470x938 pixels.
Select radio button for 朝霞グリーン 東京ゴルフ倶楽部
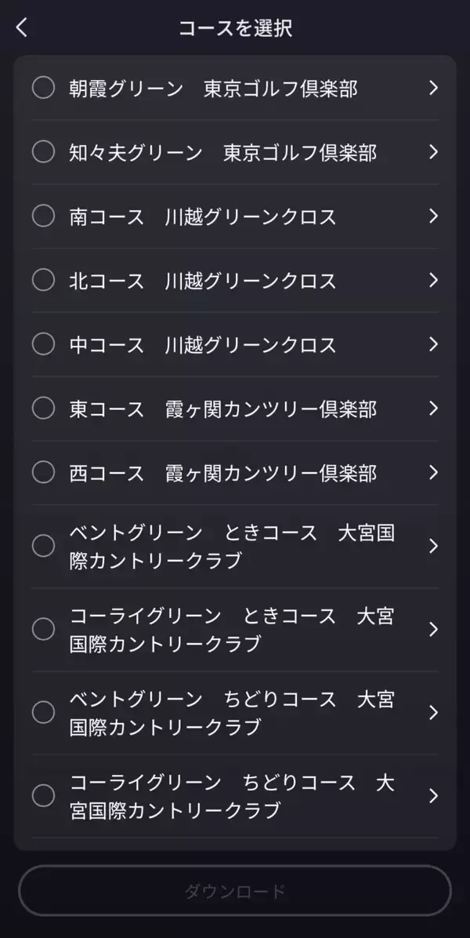coord(43,88)
